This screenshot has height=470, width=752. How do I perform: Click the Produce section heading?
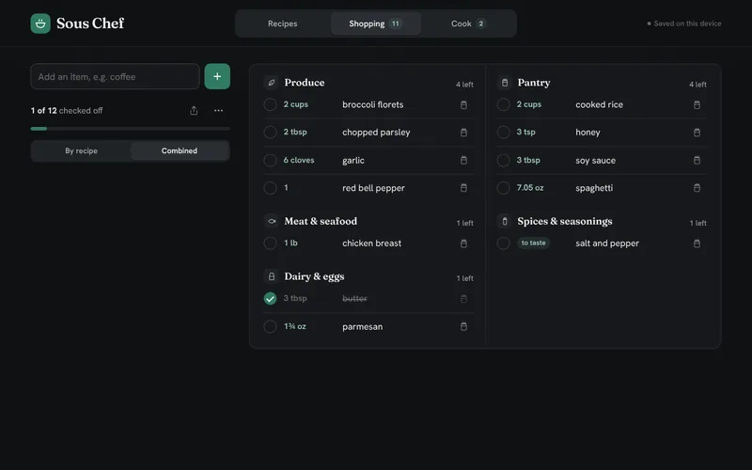coord(304,83)
